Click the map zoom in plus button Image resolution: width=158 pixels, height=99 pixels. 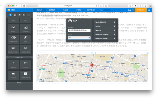[38, 56]
